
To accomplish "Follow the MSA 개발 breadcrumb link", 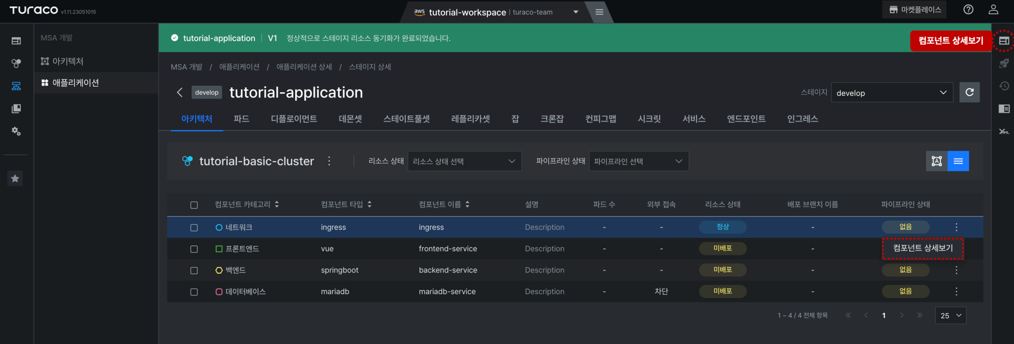I will [x=187, y=67].
